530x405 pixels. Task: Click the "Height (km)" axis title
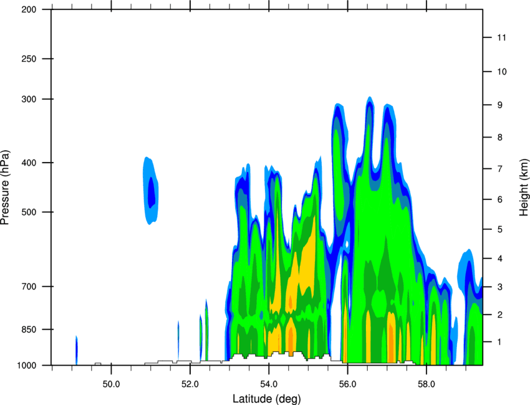(x=524, y=188)
